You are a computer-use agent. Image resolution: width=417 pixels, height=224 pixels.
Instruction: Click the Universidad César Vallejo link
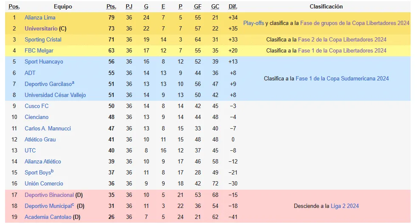[55, 95]
